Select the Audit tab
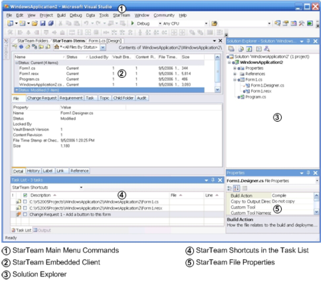The width and height of the screenshot is (321, 283). pos(142,98)
